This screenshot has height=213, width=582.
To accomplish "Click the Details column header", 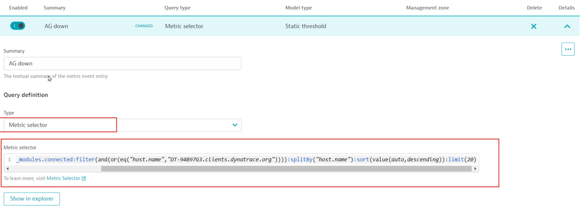I will [566, 8].
